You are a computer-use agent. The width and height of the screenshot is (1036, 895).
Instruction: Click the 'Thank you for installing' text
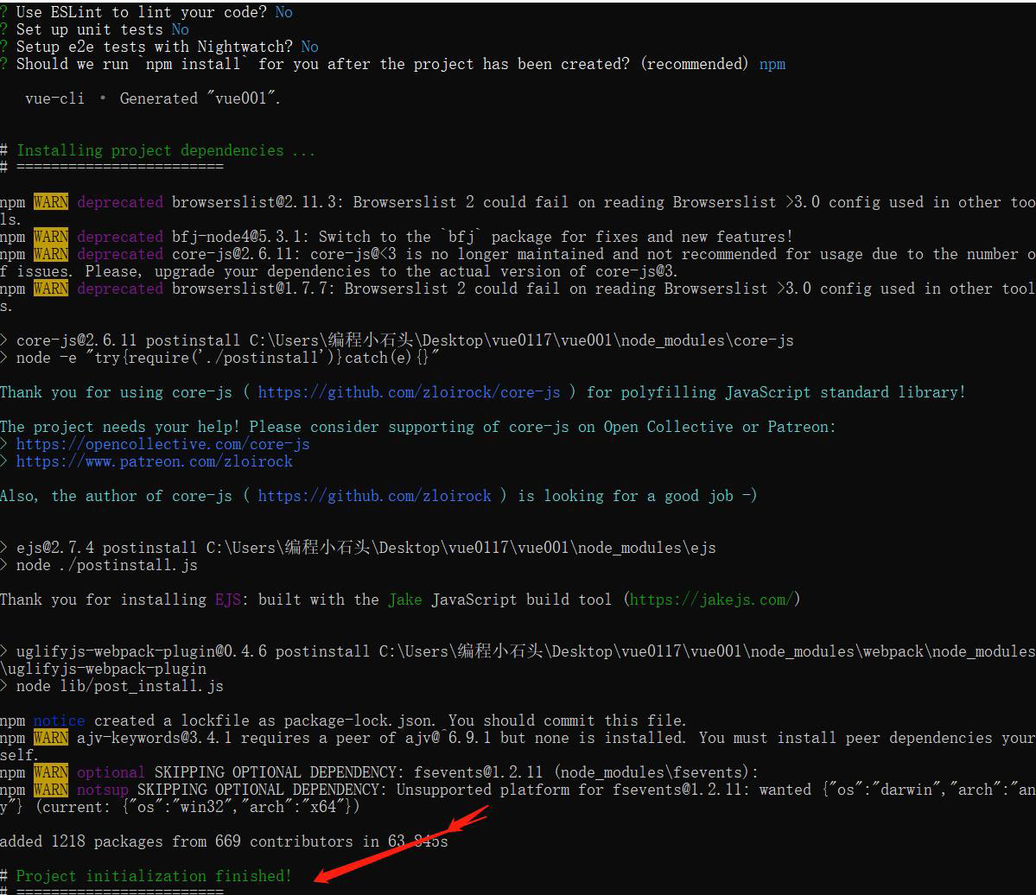(x=103, y=599)
